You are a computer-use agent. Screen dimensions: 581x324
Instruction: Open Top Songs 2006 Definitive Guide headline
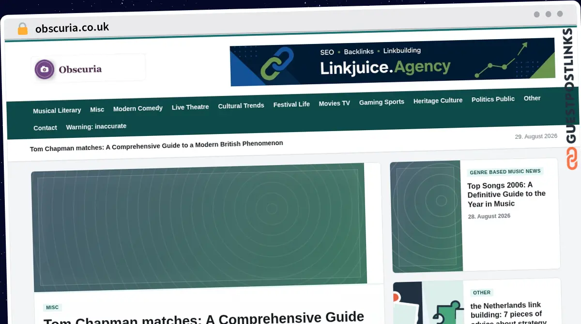pos(506,194)
